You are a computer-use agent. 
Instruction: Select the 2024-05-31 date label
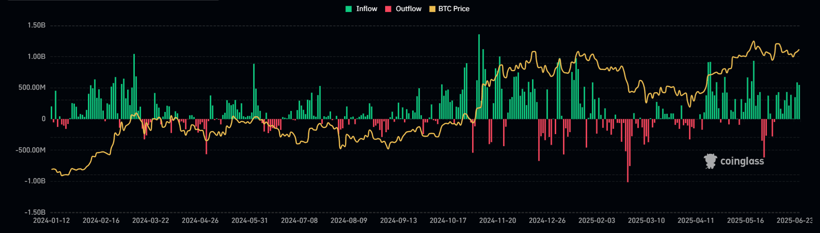(x=249, y=220)
